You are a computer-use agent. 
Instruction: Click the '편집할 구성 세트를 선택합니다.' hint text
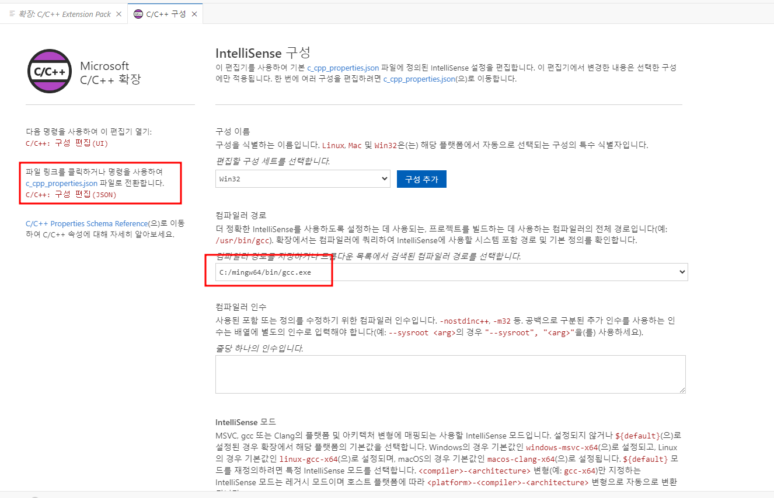[x=273, y=161]
